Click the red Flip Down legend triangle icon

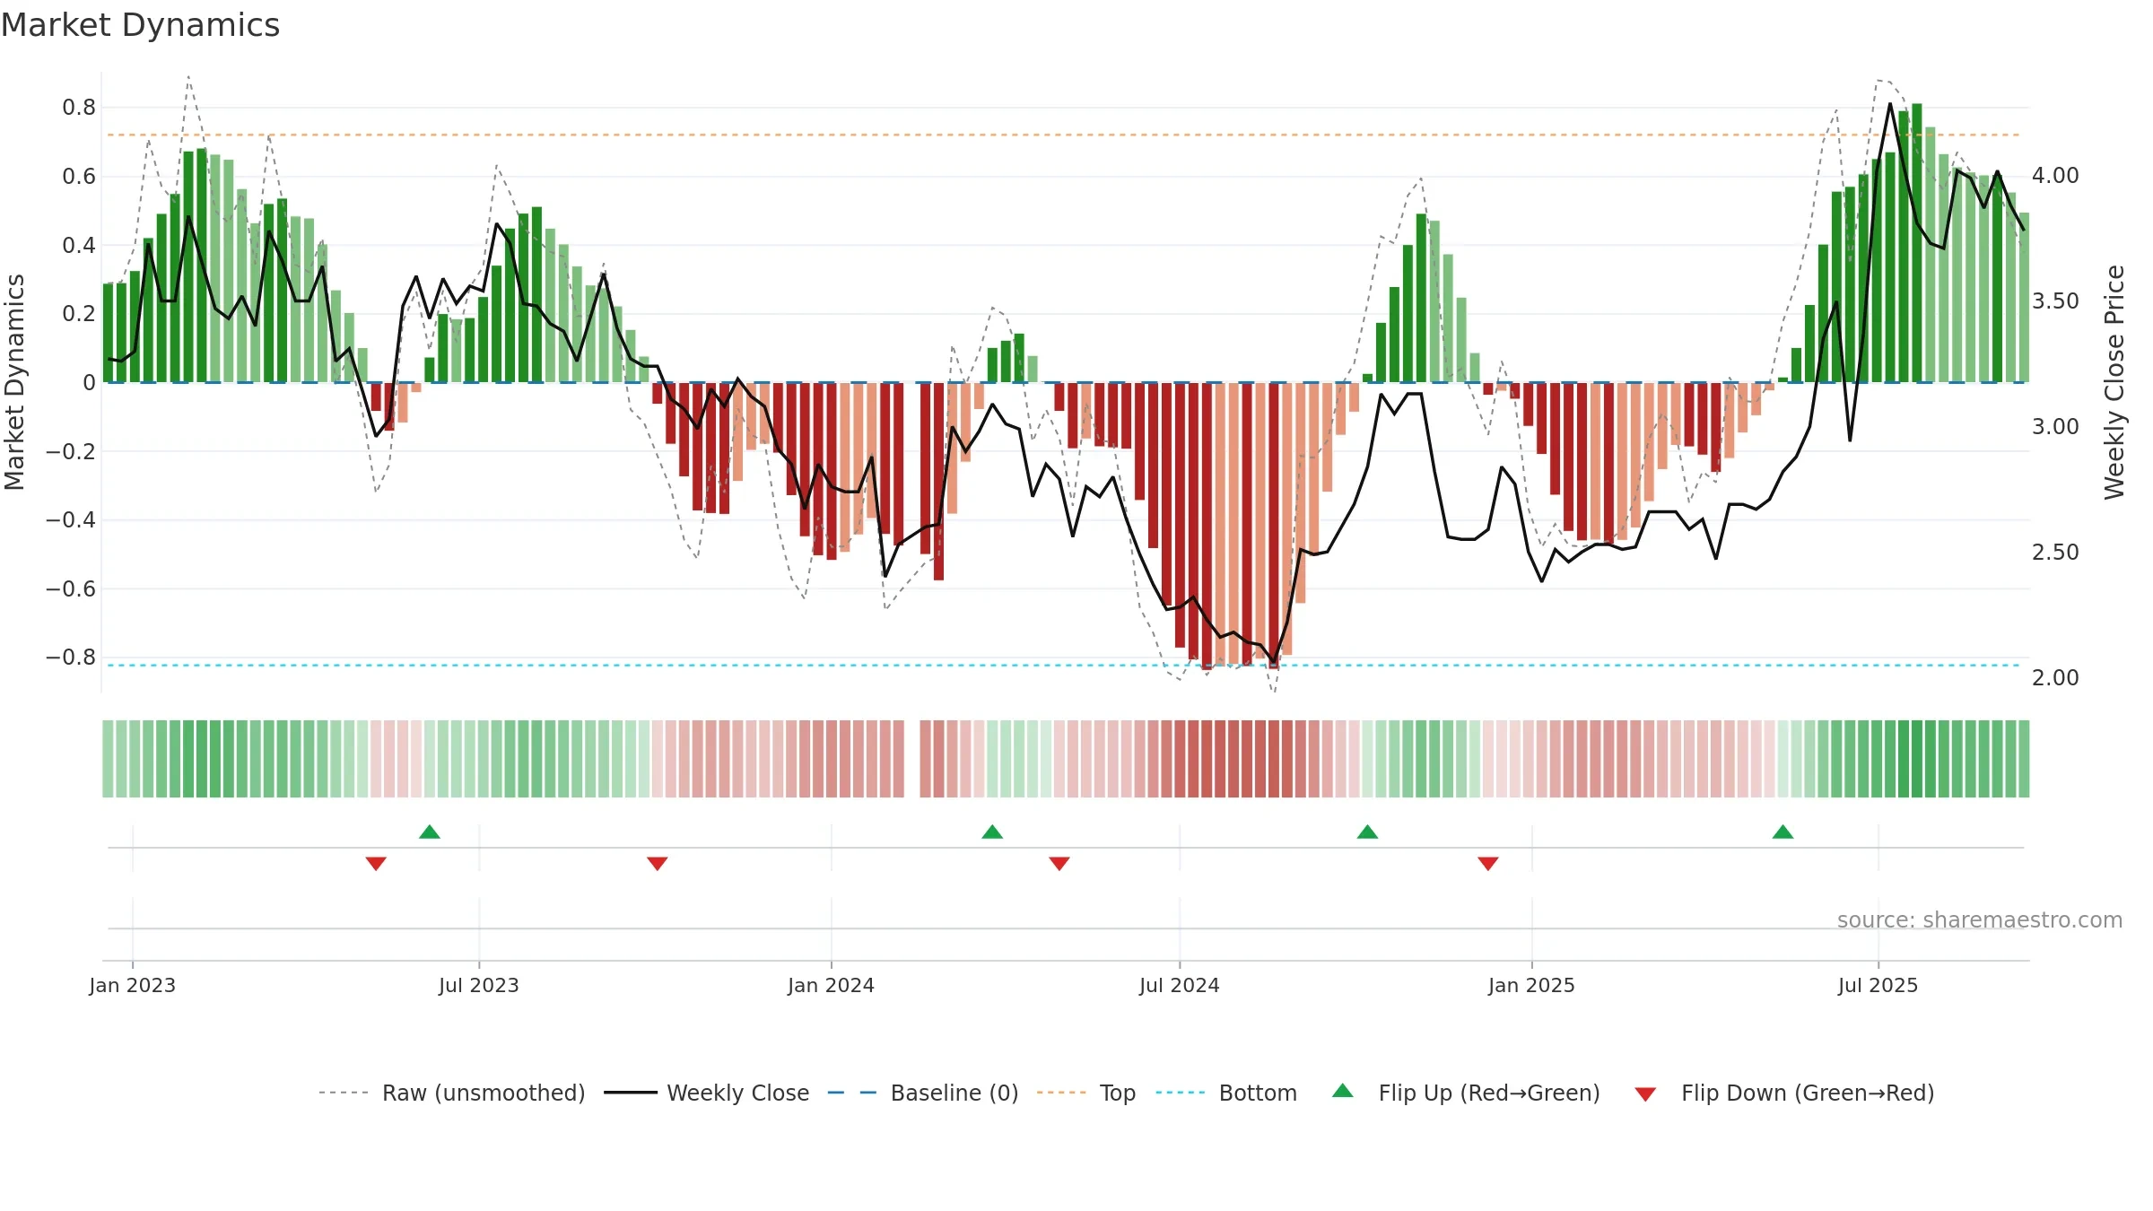(x=1645, y=1094)
